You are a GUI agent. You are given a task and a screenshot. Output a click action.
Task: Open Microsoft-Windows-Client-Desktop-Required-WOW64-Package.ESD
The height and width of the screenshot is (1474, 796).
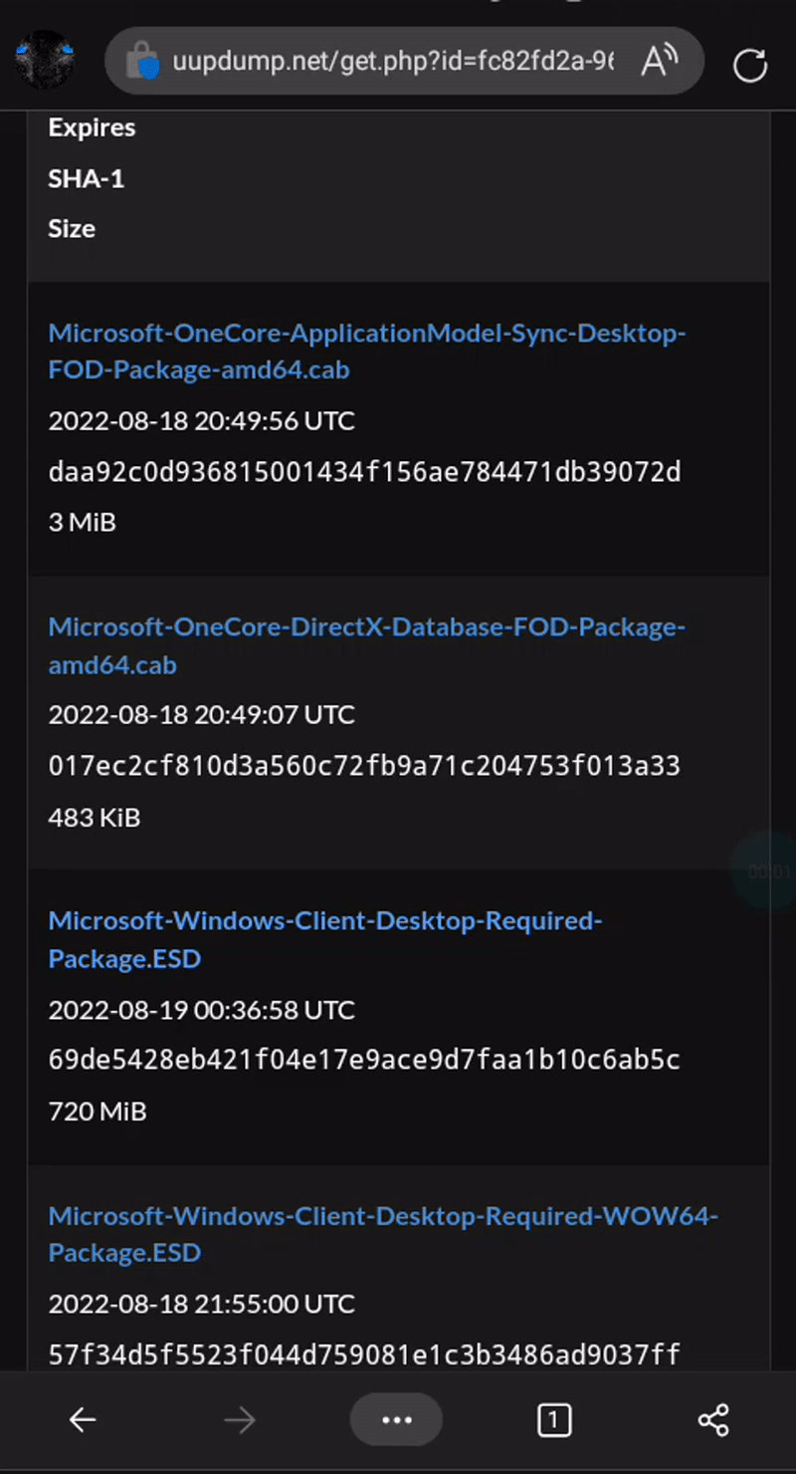[382, 1234]
